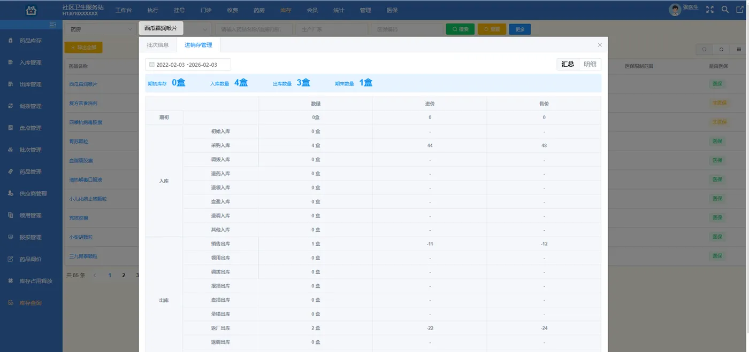Open the 统计 top menu
Screen dimensions: 749x352
point(339,10)
